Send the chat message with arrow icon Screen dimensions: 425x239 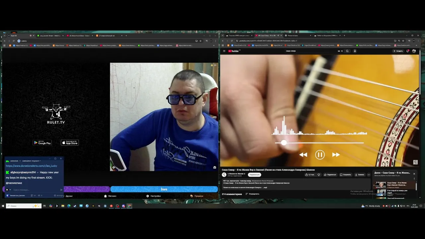click(61, 190)
